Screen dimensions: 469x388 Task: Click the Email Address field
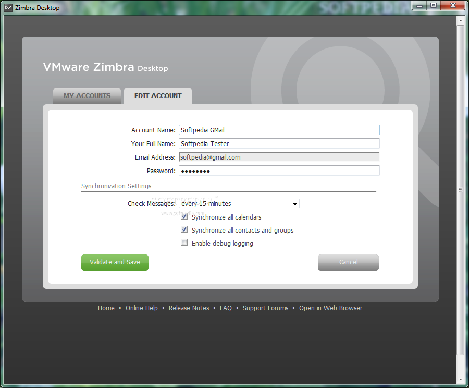[x=279, y=157]
